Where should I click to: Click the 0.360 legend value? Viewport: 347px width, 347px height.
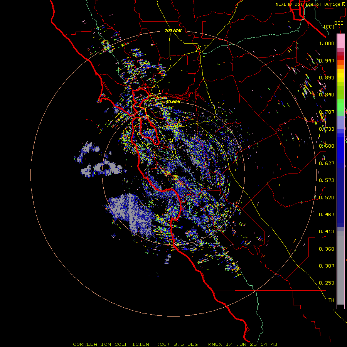click(x=327, y=249)
